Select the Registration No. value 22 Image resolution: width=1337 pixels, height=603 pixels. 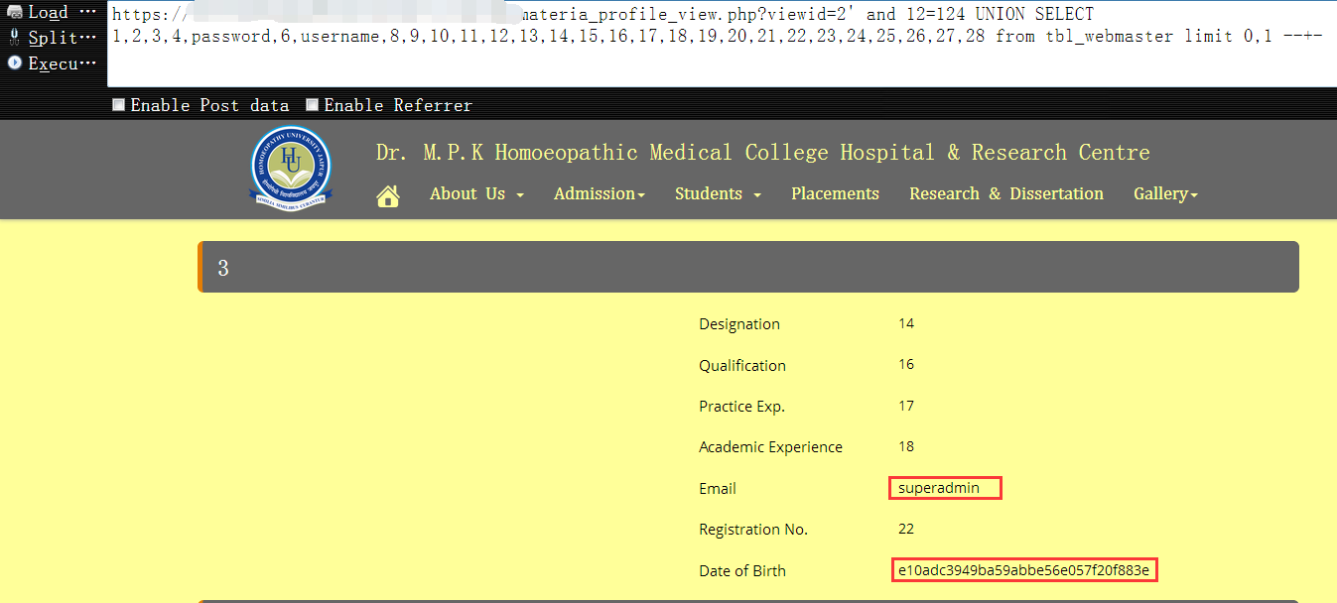point(906,529)
